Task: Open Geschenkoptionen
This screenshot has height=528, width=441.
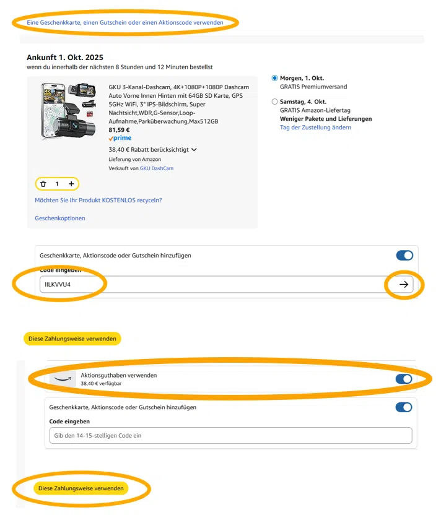Action: point(60,218)
